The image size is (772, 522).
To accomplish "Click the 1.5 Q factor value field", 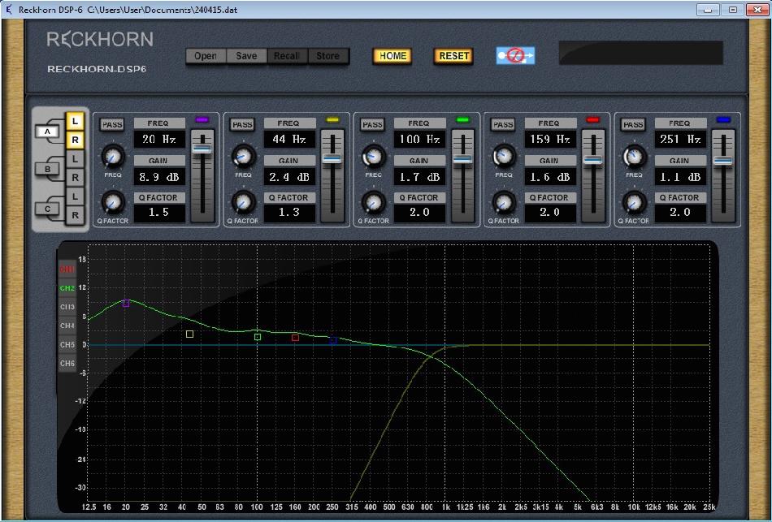I will (x=159, y=213).
